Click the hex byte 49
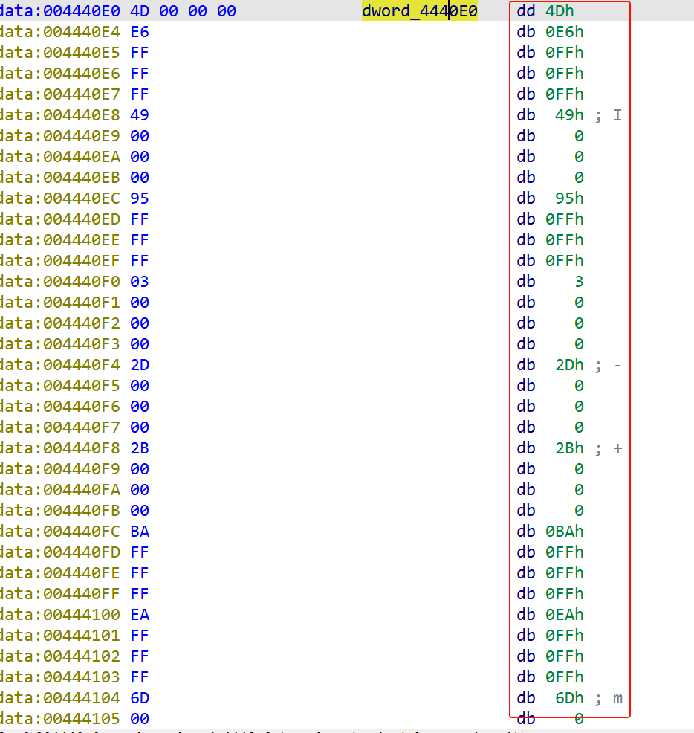 pos(140,115)
